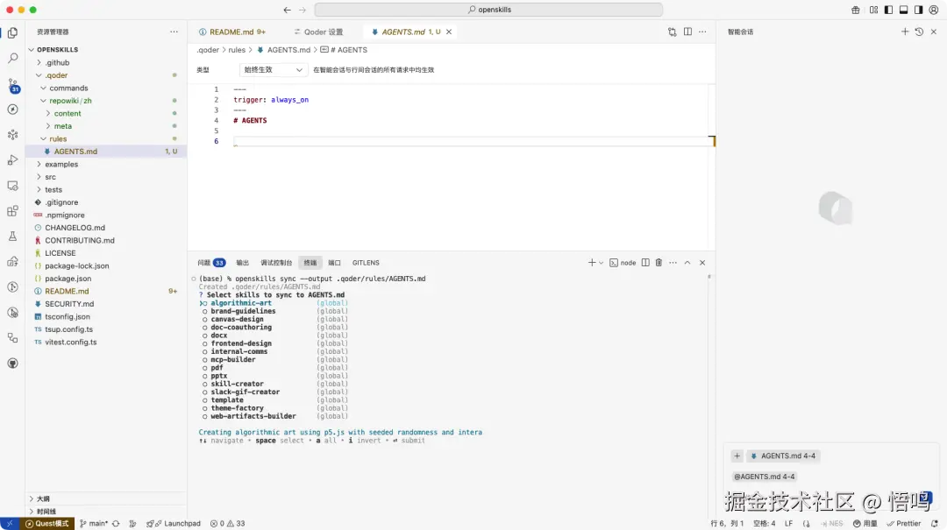This screenshot has width=947, height=530.
Task: Switch to README.md editor tab
Action: point(231,32)
